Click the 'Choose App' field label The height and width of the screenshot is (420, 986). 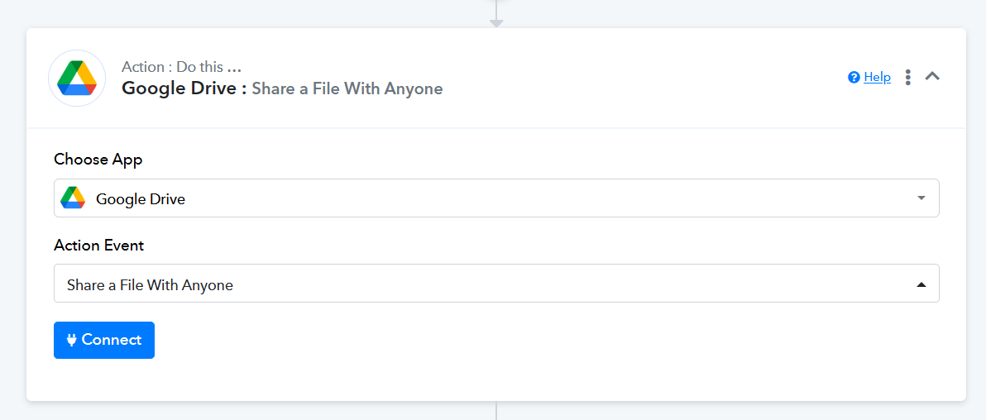98,160
